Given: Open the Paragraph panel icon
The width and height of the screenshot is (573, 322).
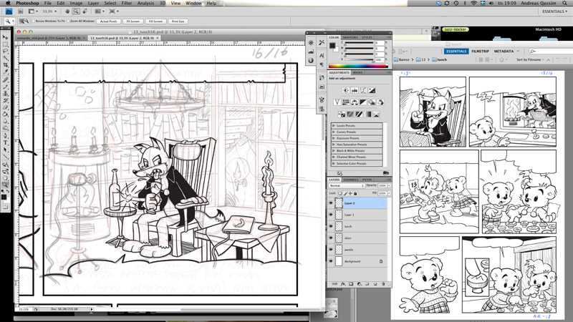Looking at the screenshot, I should (322, 64).
